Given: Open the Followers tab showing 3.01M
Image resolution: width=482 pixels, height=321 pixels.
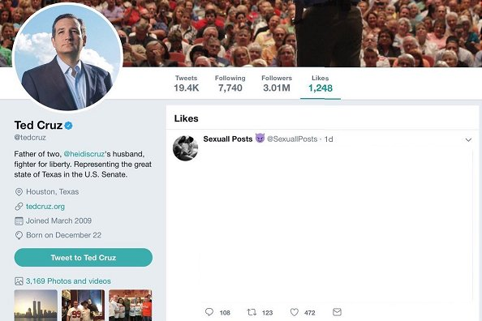Looking at the screenshot, I should 277,83.
